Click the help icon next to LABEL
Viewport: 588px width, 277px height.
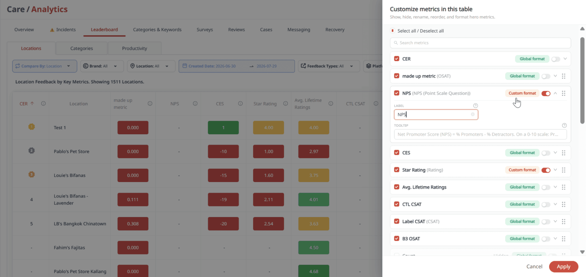coord(476,106)
